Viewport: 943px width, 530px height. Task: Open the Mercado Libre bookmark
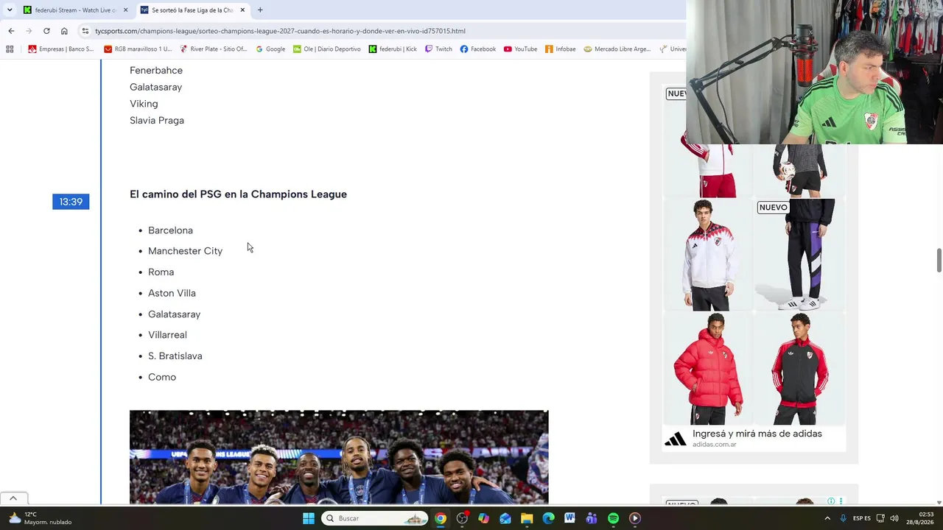pos(617,49)
